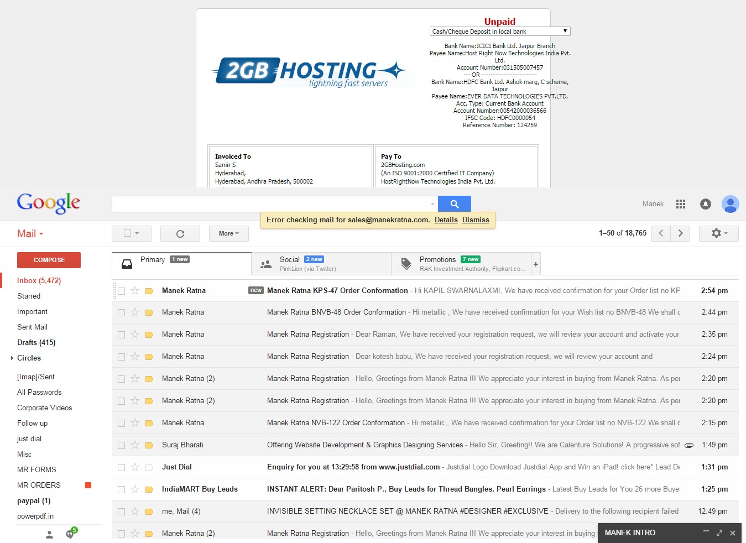746x543 pixels.
Task: Expand the Circles label
Action: pos(12,358)
